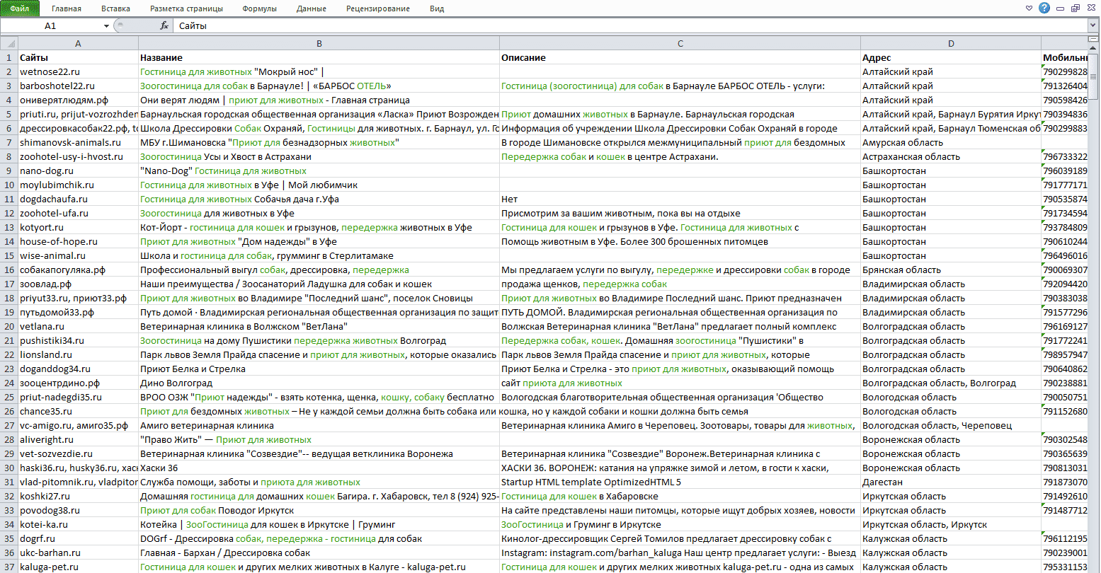
Task: Open the Данные ribbon tab
Action: coord(312,8)
